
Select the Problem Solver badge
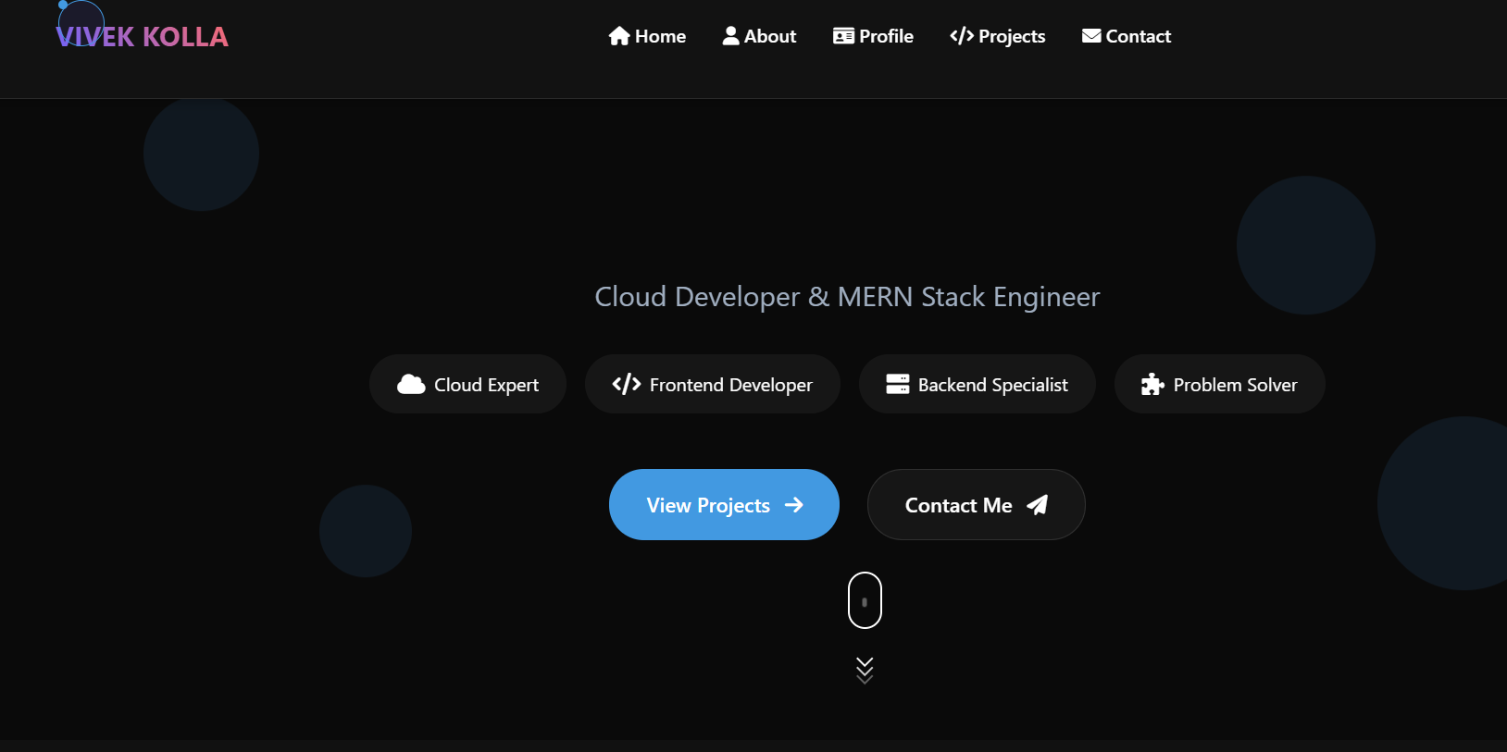tap(1220, 384)
